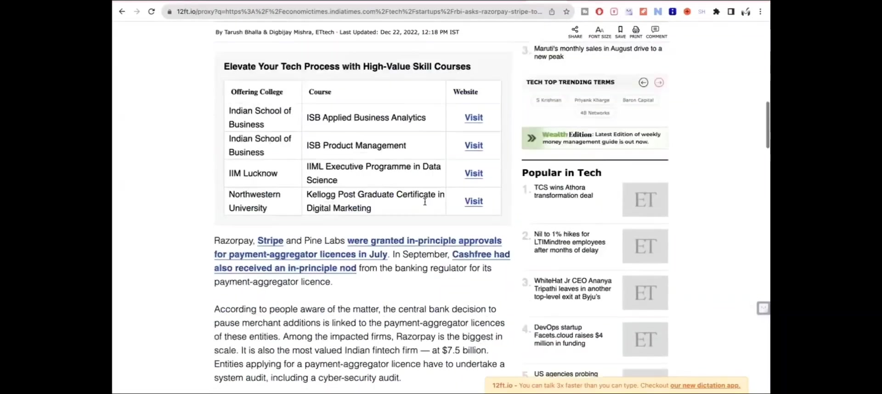This screenshot has height=394, width=882.
Task: Click the COMMENT icon
Action: 656,32
